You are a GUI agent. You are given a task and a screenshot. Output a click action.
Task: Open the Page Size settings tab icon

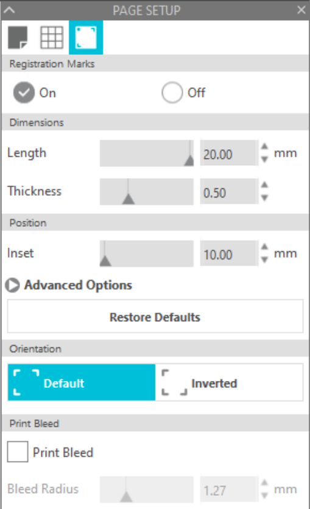pyautogui.click(x=18, y=38)
